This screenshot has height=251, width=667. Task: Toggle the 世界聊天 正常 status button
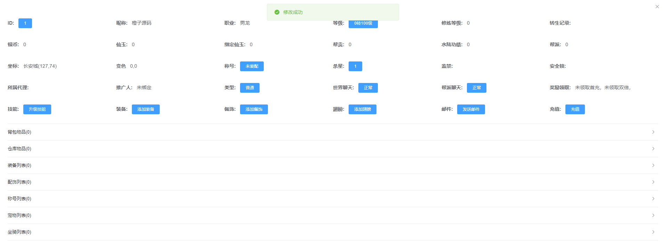pos(368,88)
